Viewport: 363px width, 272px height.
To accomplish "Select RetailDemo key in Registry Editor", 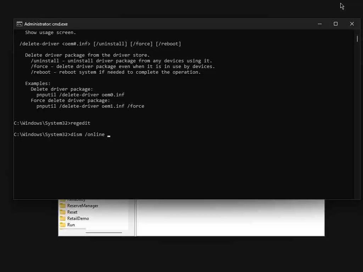I will click(78, 218).
